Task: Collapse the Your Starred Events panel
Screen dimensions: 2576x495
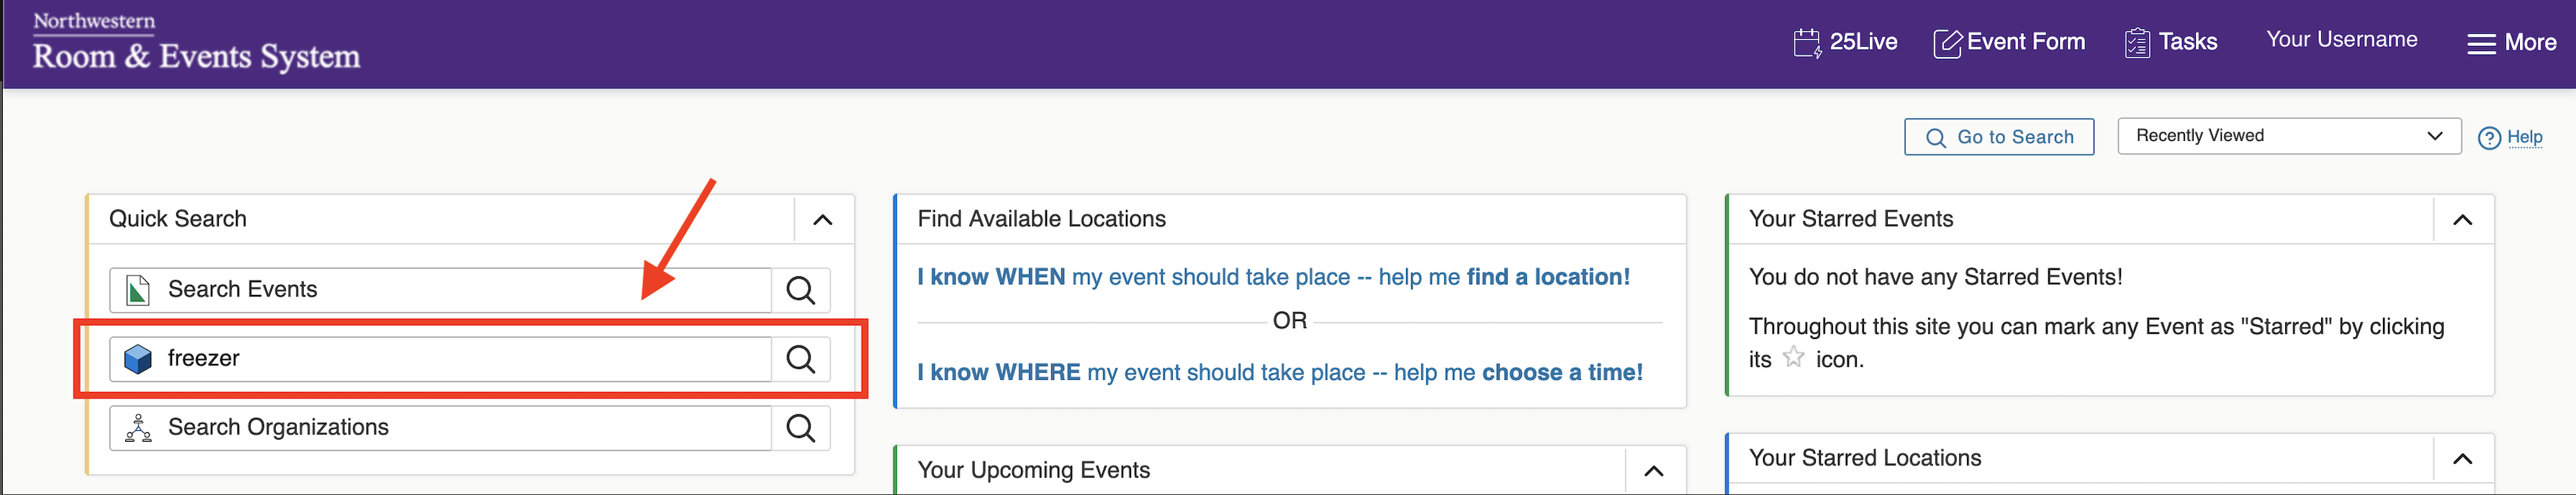Action: coord(2462,220)
